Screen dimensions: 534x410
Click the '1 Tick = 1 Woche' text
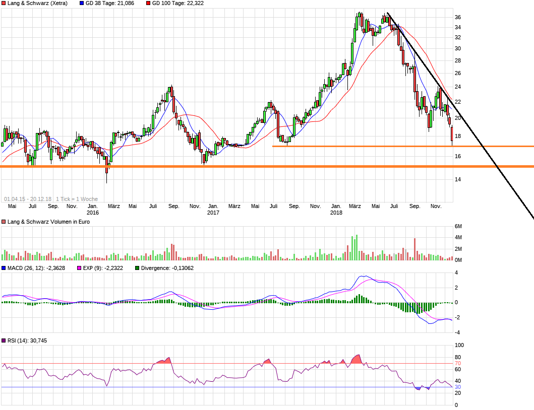click(77, 199)
